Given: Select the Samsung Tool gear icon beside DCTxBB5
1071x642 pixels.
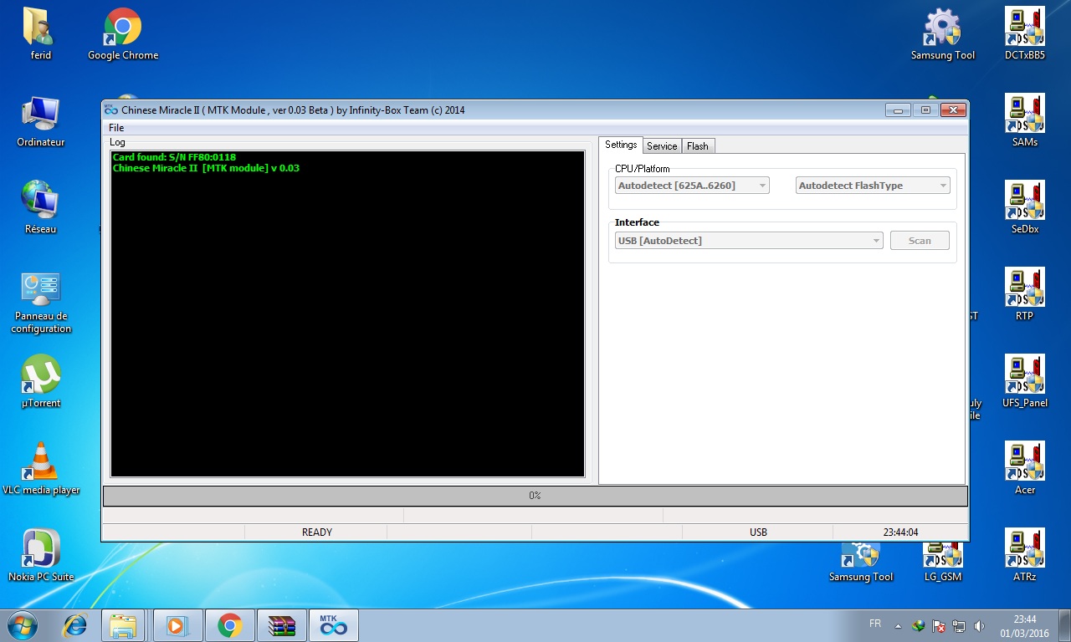Looking at the screenshot, I should point(943,35).
